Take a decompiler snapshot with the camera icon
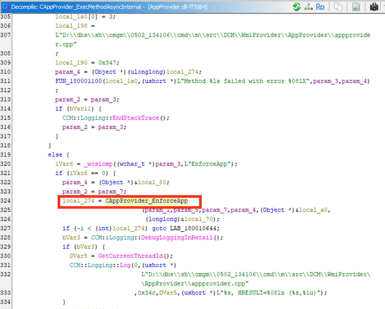Image resolution: width=385 pixels, height=309 pixels. pyautogui.click(x=374, y=7)
